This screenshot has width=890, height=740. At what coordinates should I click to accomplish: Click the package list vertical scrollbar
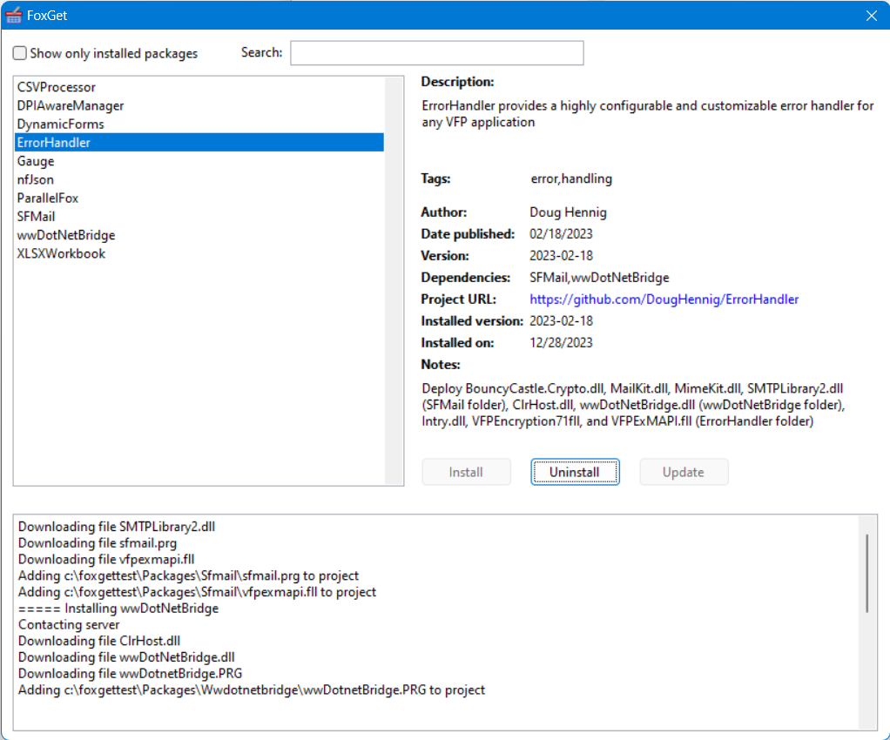tap(394, 281)
